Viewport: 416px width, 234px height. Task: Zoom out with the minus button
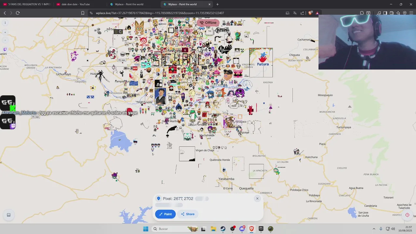click(5, 40)
